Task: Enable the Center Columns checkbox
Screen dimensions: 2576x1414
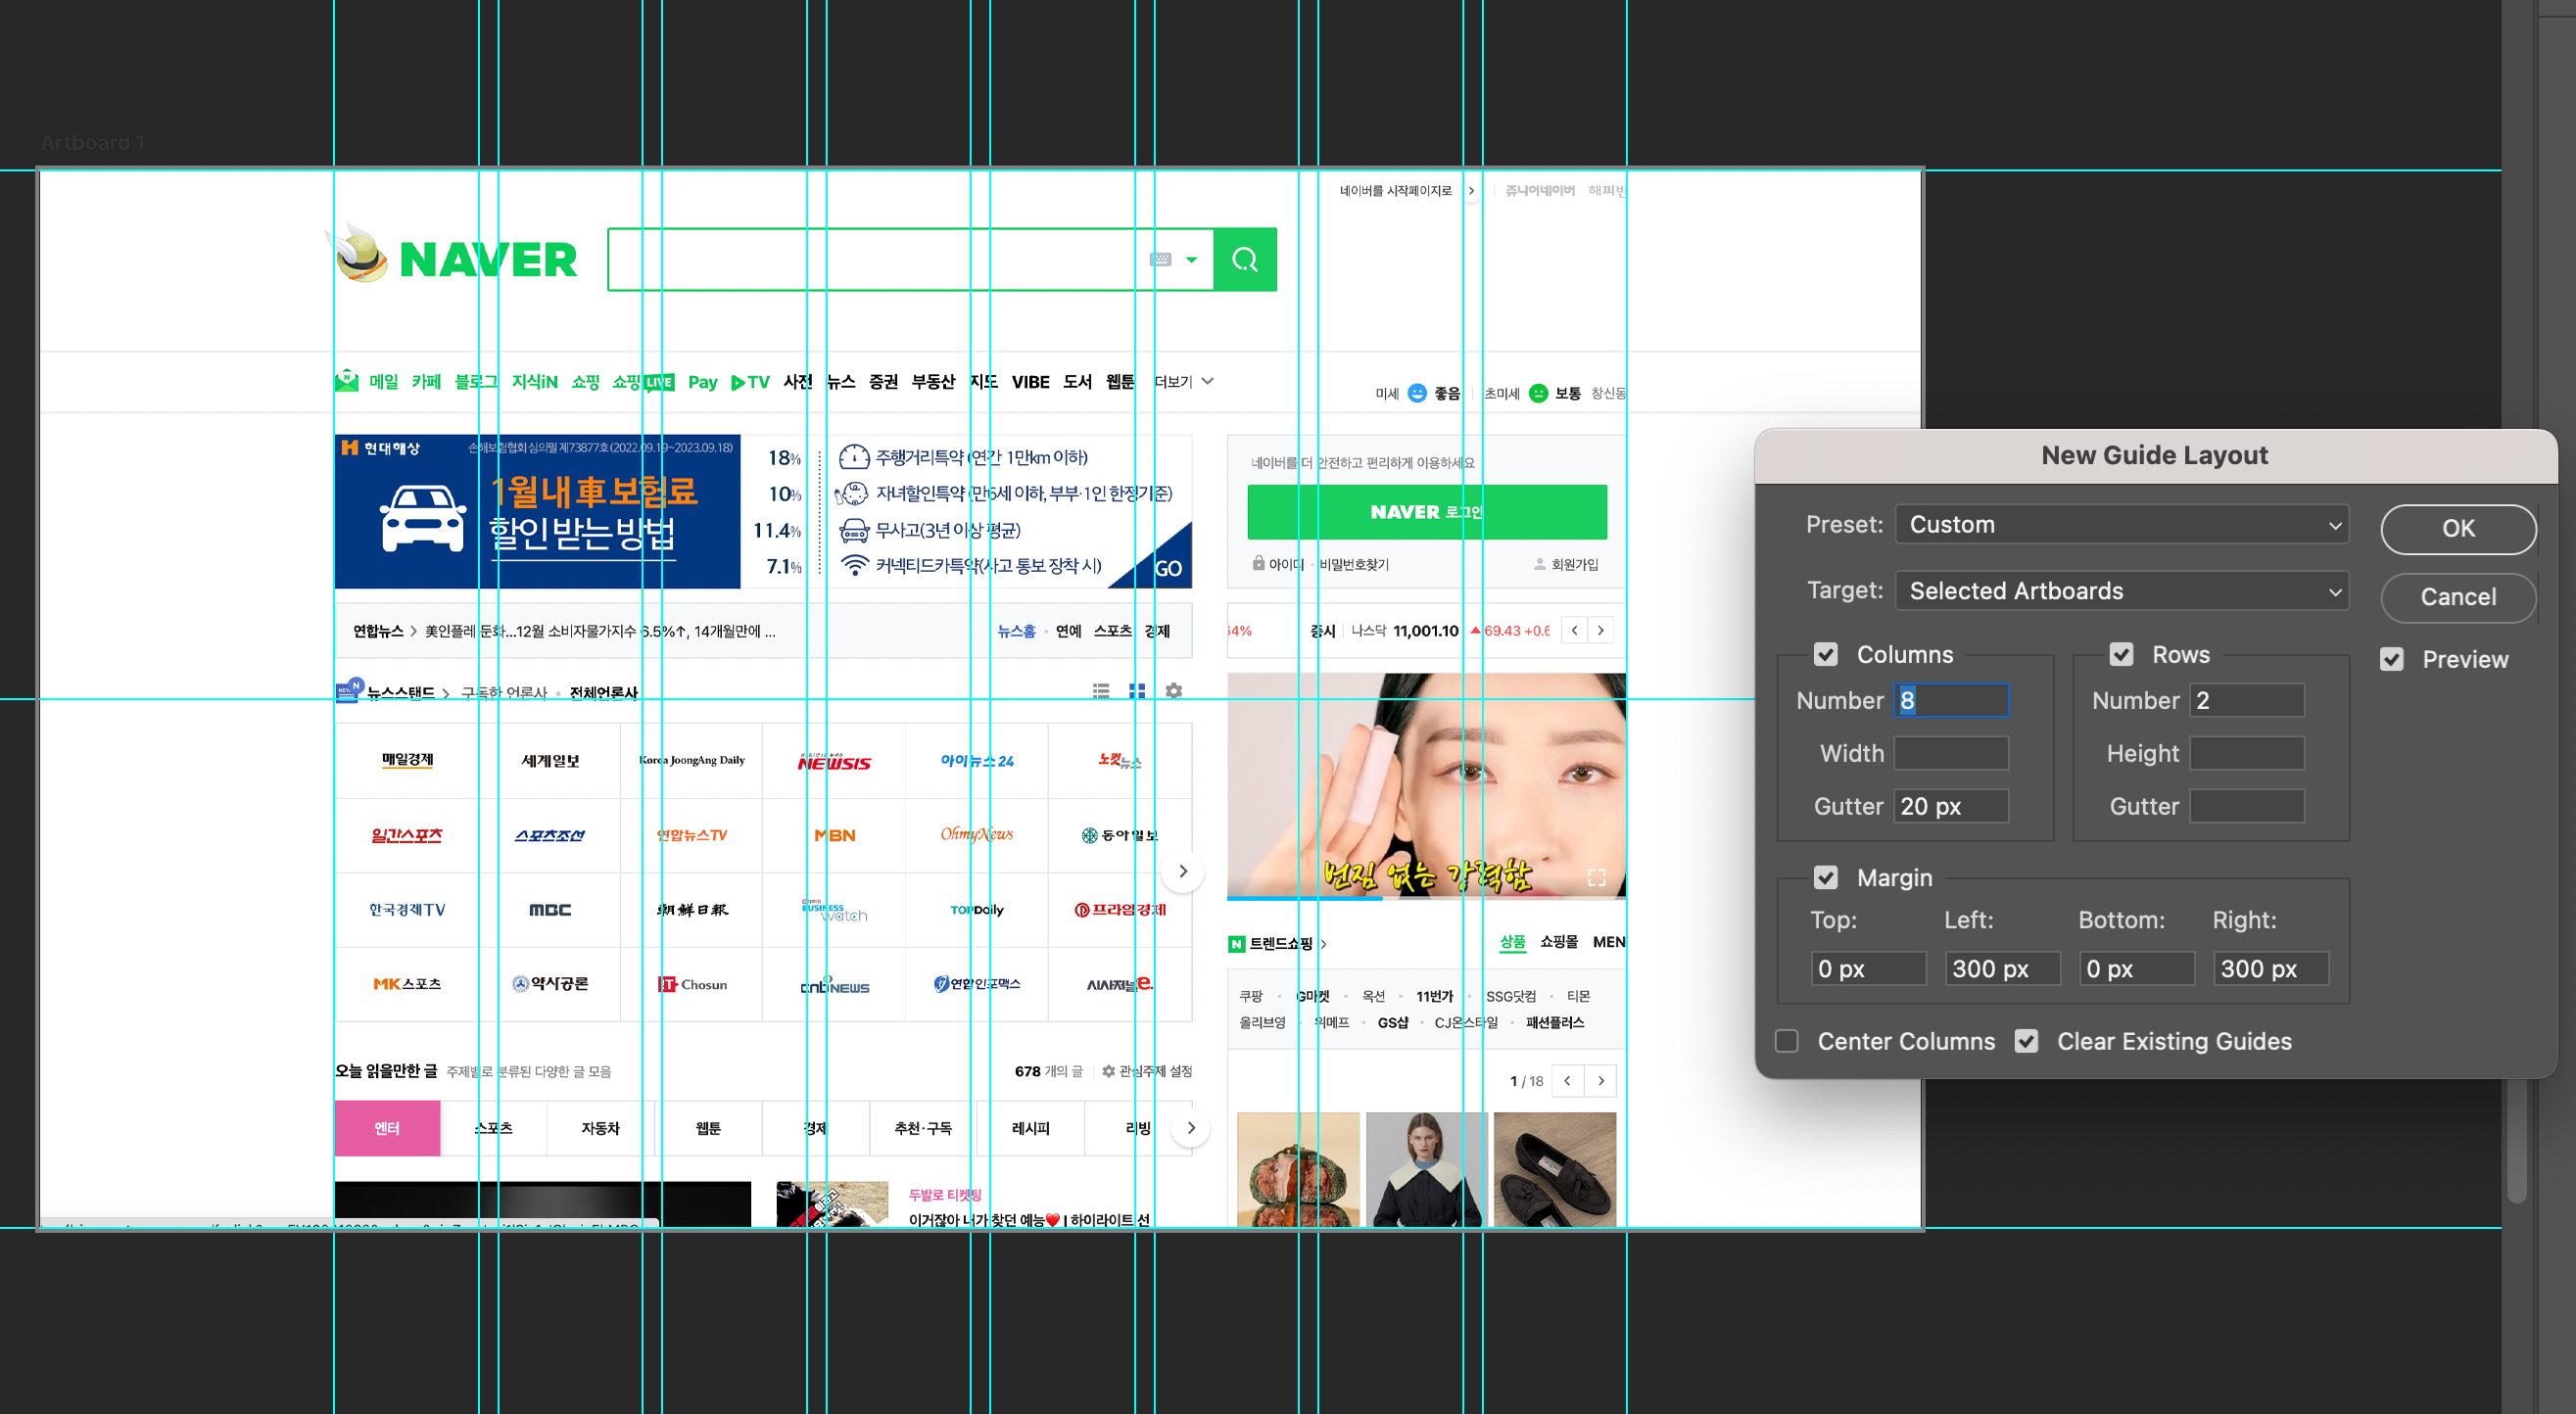Action: 1787,1041
